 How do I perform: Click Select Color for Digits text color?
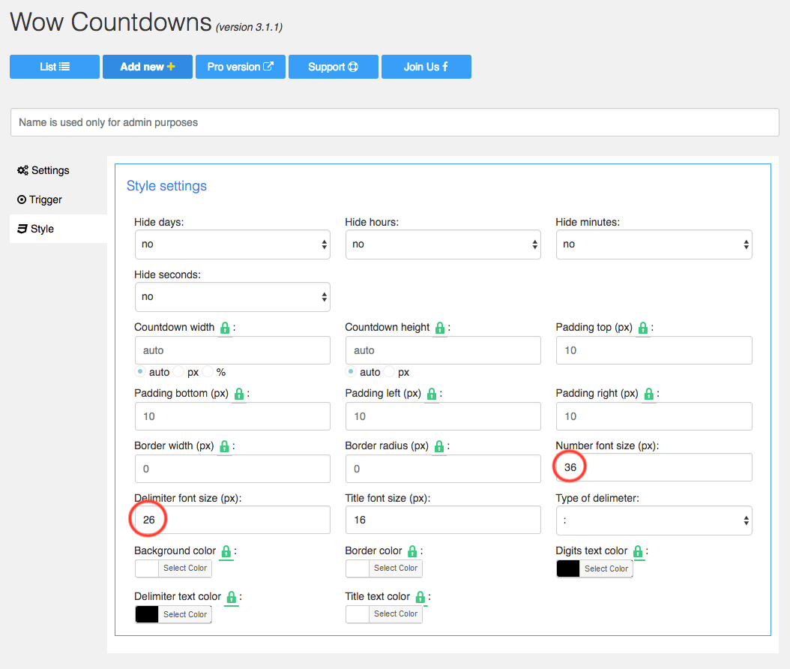(x=606, y=568)
